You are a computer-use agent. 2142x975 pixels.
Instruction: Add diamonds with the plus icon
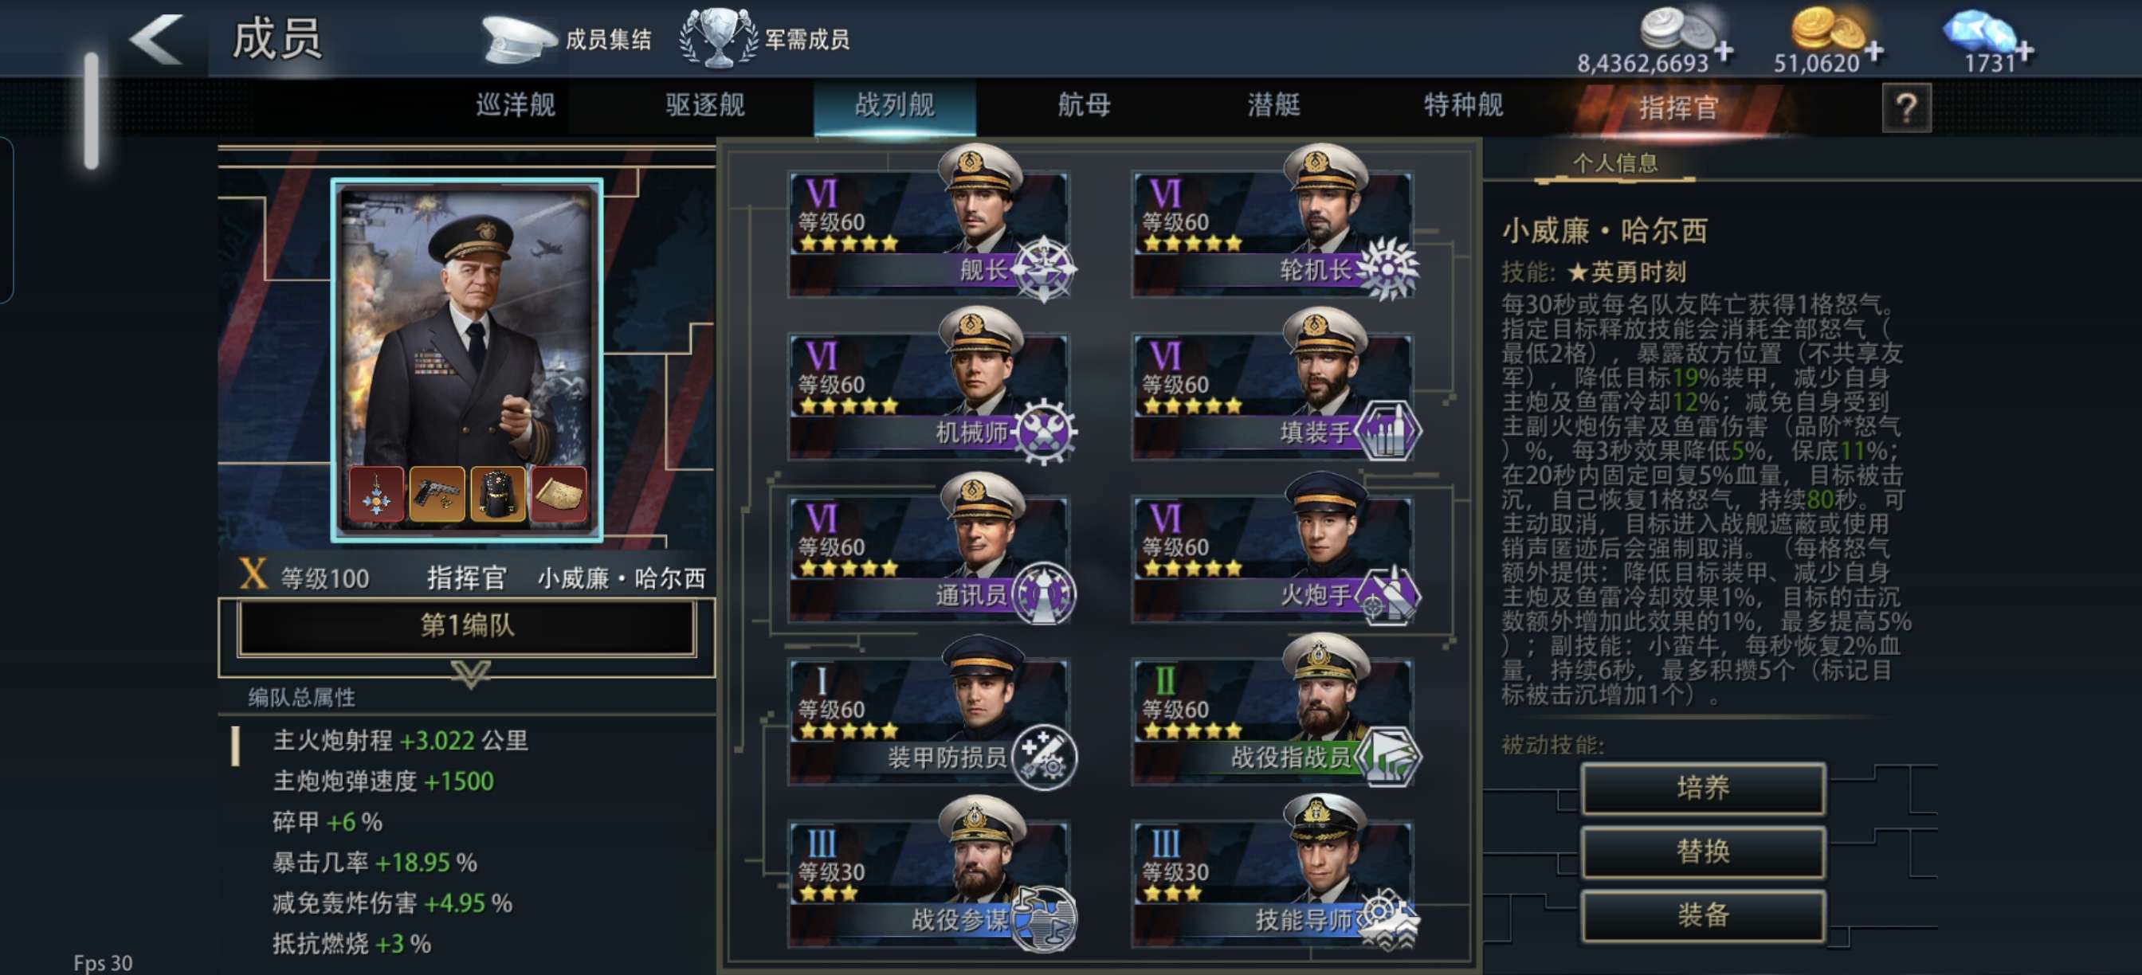pyautogui.click(x=2024, y=52)
